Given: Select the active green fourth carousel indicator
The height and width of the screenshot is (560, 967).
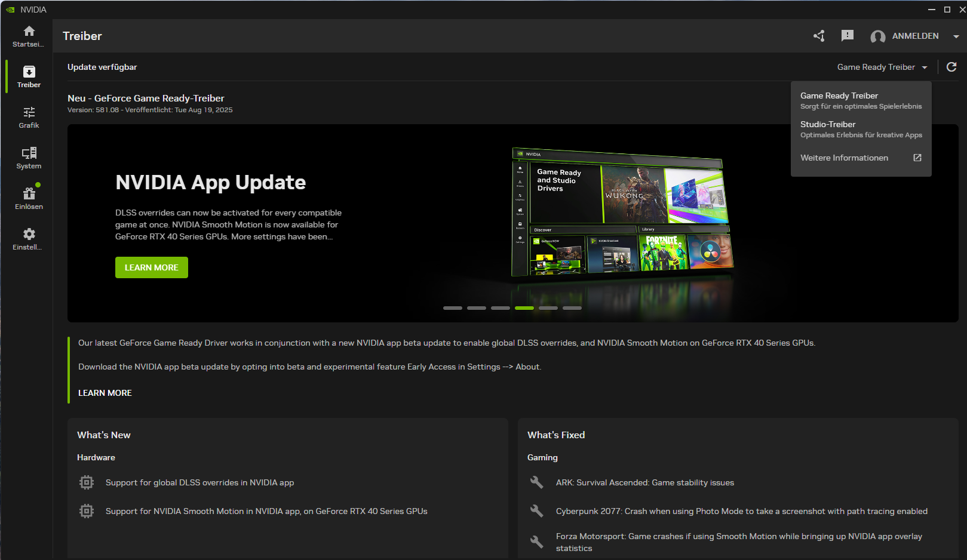Looking at the screenshot, I should point(524,308).
